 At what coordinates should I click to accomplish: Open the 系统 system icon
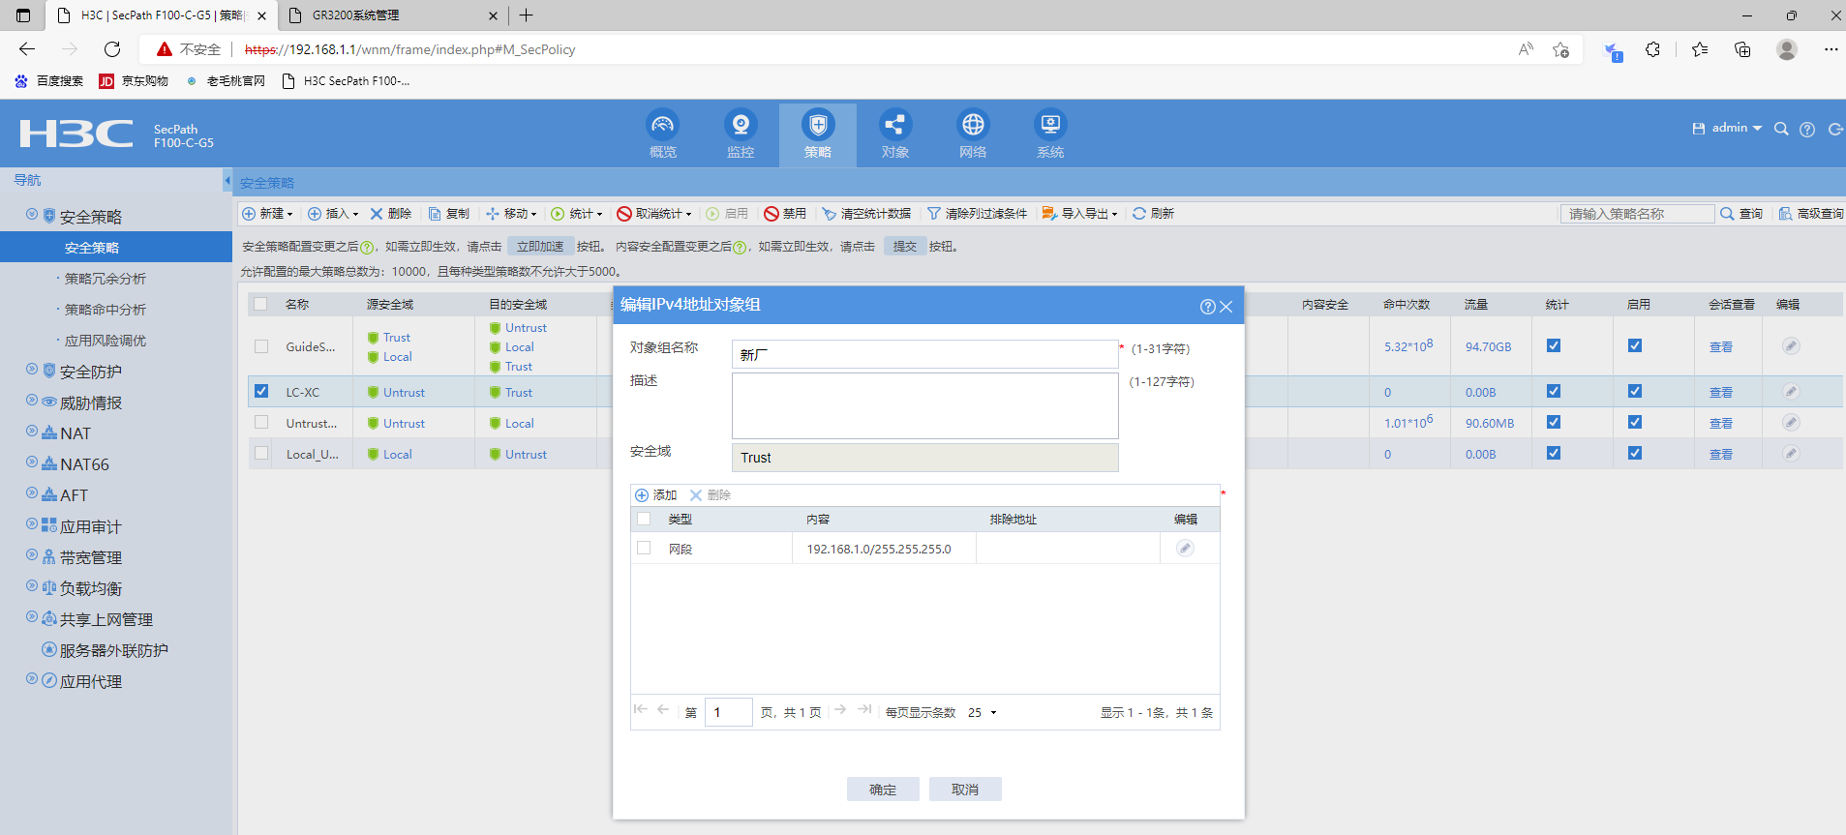(1050, 126)
